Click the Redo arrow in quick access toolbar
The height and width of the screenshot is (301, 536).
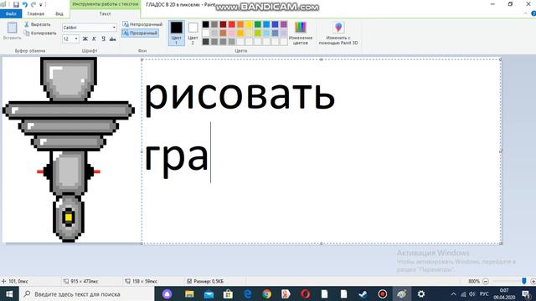coord(33,4)
